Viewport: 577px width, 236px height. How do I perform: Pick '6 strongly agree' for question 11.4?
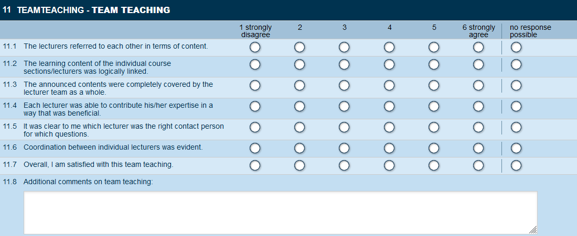[x=478, y=107]
